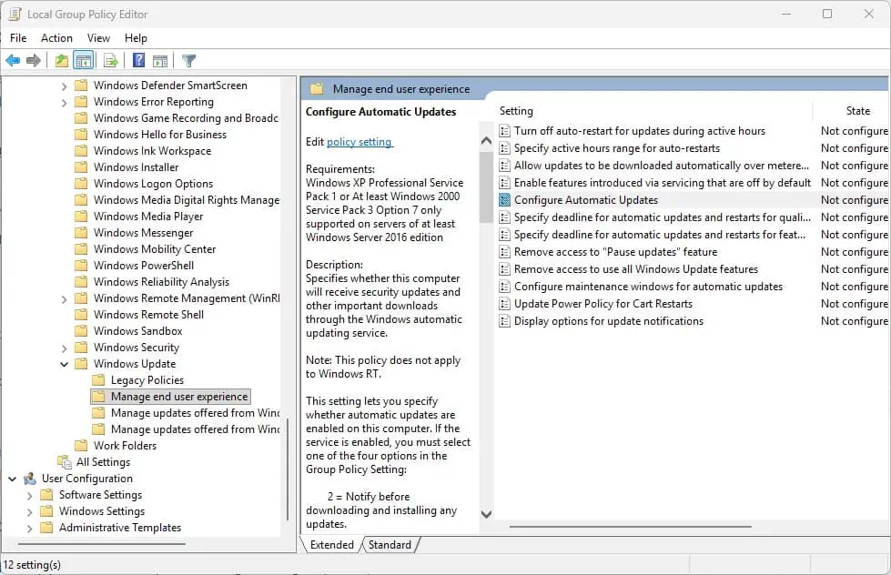Collapse the Windows Update tree node
The height and width of the screenshot is (575, 891).
click(x=65, y=364)
